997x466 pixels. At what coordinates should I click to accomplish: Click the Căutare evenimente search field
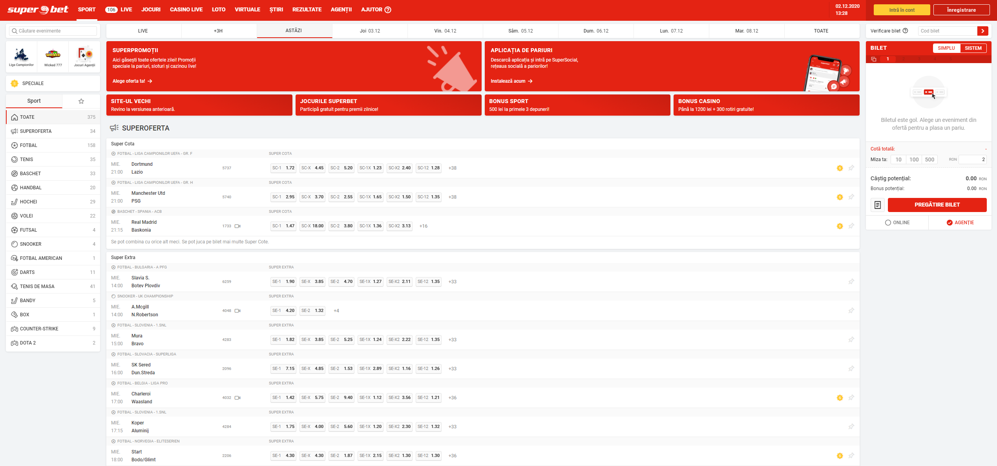53,31
